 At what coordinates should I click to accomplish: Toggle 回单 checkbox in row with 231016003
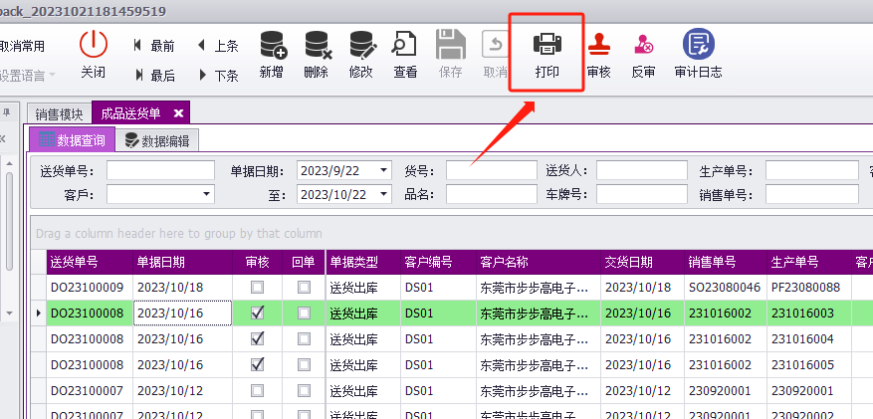pos(304,314)
